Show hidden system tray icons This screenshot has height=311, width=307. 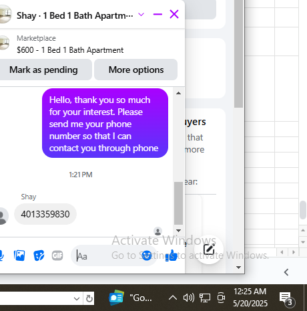tap(173, 298)
